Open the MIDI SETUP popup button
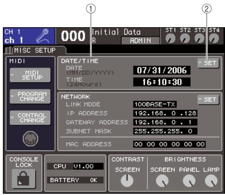 coord(30,75)
